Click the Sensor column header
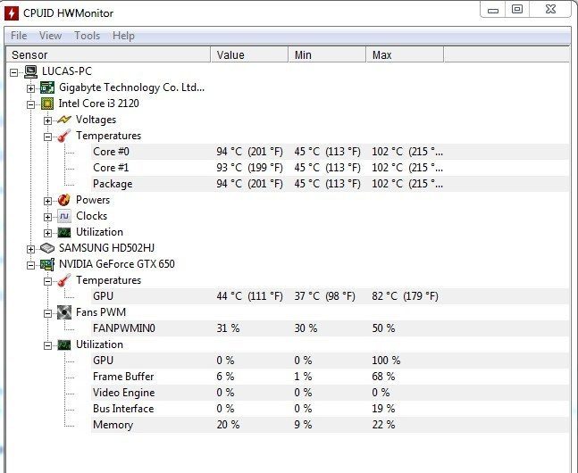 (x=108, y=55)
